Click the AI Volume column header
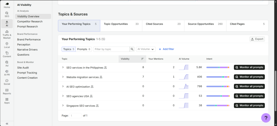 [184, 59]
